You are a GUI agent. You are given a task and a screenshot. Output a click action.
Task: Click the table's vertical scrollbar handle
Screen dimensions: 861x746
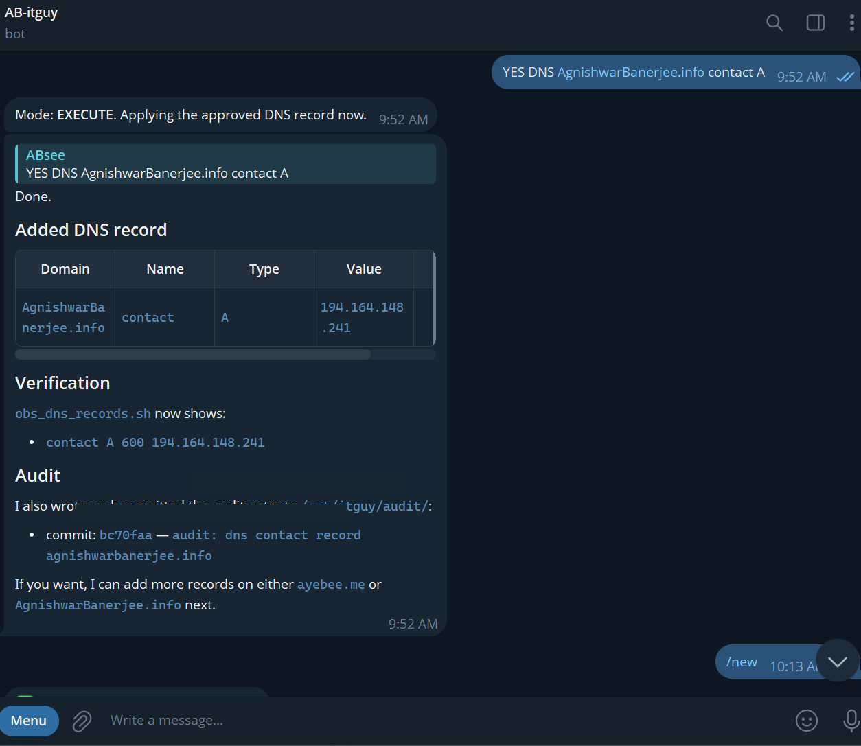435,298
